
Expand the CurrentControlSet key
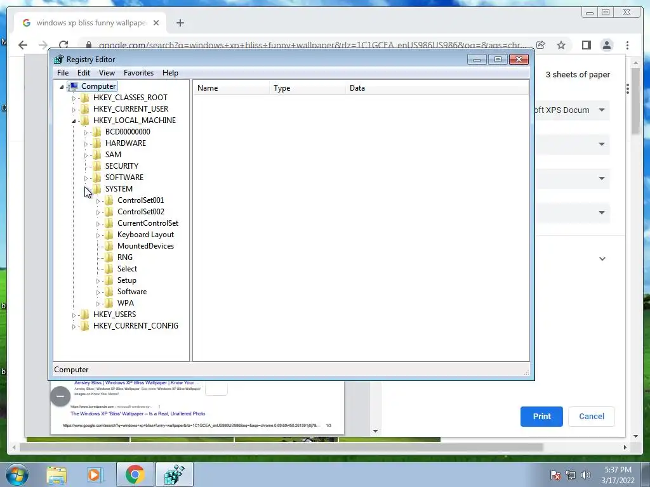click(x=98, y=224)
